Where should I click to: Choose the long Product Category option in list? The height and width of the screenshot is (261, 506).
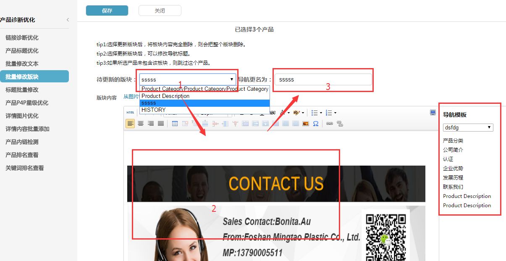point(205,89)
